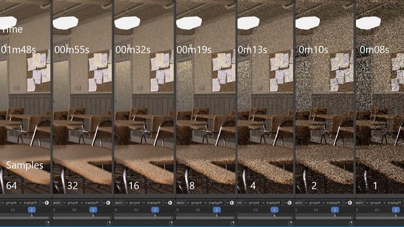Click the status bar mouse icon under the 2-sample render

click(351, 223)
